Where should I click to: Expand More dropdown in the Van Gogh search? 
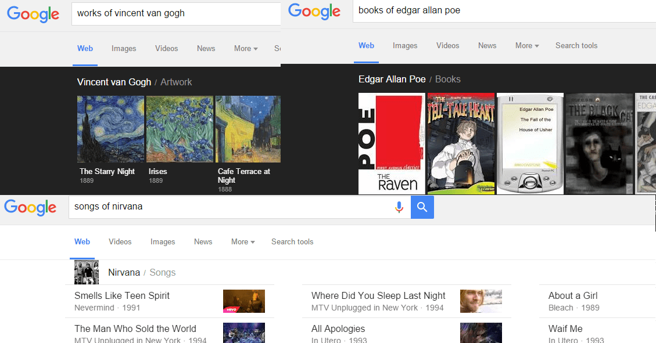tap(246, 49)
